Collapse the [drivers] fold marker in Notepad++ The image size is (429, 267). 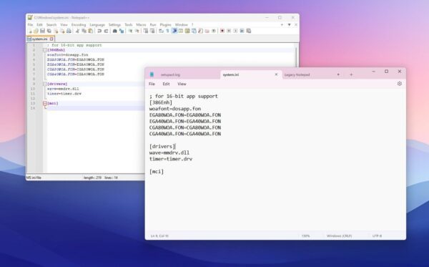[45, 84]
